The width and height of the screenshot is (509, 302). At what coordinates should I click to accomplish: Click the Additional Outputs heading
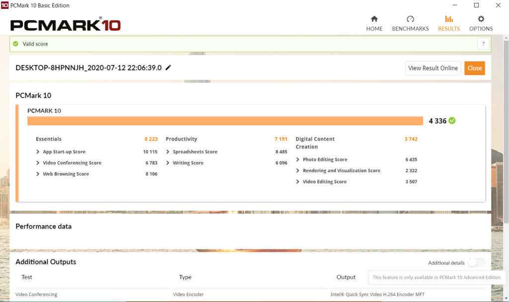point(46,262)
